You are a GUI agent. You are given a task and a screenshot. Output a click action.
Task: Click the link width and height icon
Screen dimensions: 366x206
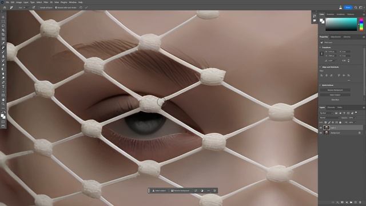[x=321, y=54]
